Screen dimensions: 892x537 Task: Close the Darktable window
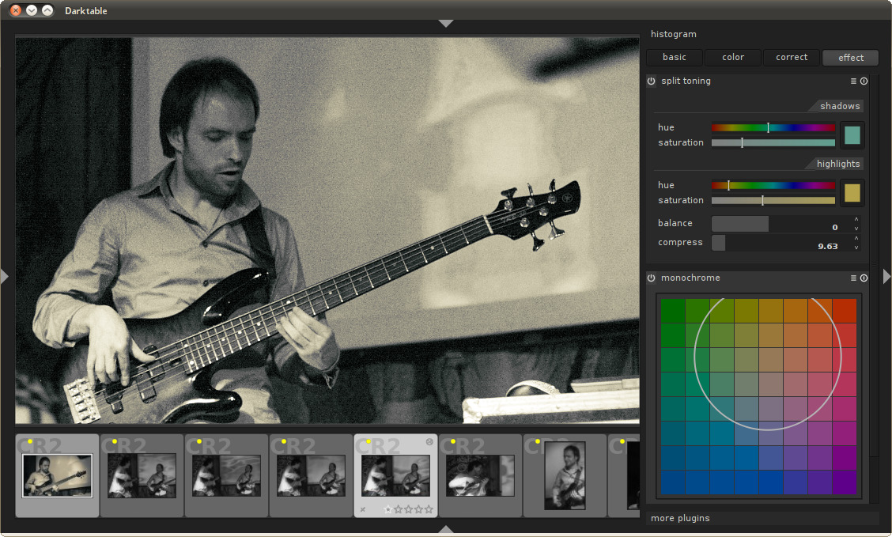point(16,10)
